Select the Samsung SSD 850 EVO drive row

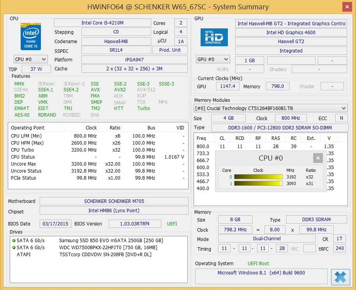(99, 240)
